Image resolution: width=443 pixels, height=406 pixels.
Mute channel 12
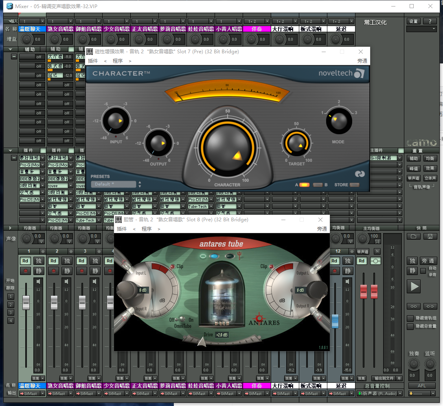(348, 271)
